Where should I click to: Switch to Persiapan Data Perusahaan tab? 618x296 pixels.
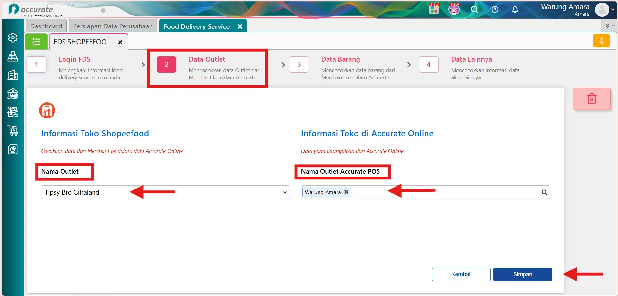click(x=113, y=26)
